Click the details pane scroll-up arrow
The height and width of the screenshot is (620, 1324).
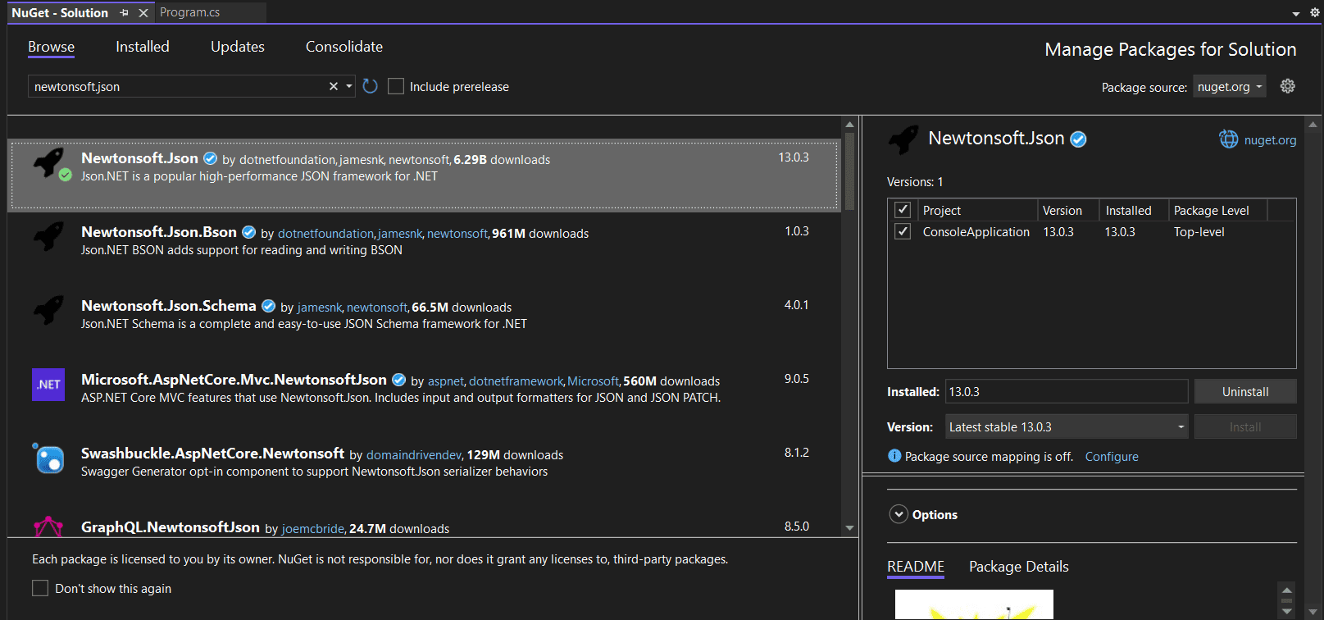[1313, 125]
